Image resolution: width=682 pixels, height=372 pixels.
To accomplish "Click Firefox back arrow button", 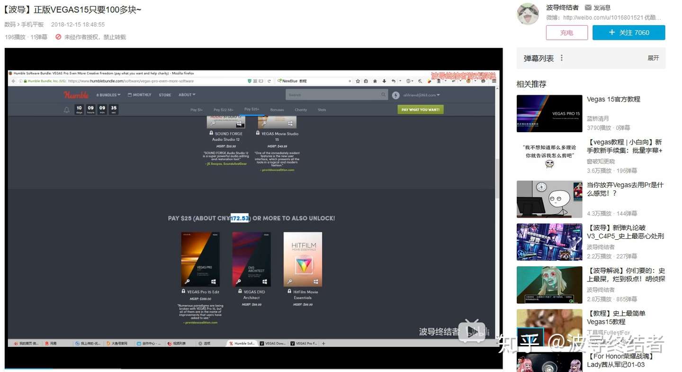I will (13, 81).
